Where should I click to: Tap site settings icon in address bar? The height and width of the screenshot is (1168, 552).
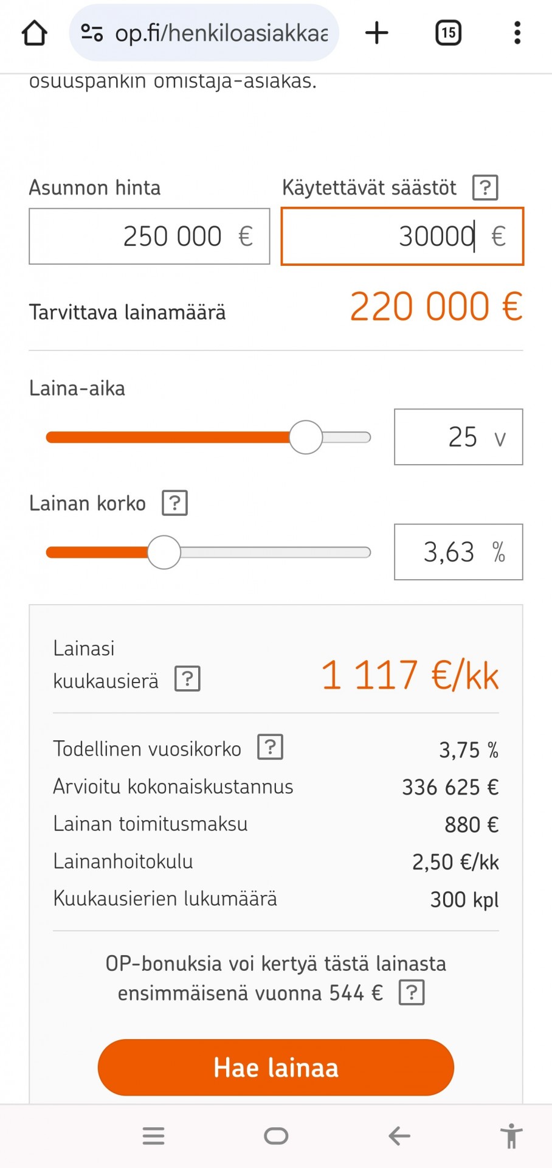(x=92, y=33)
